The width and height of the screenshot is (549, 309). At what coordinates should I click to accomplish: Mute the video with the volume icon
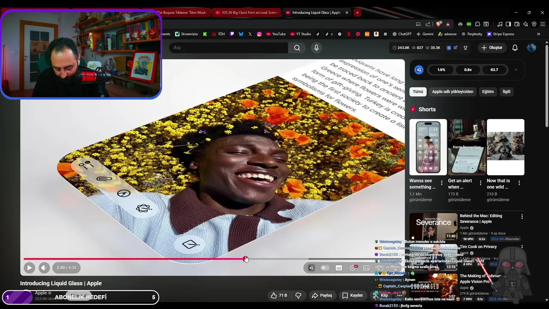click(44, 268)
